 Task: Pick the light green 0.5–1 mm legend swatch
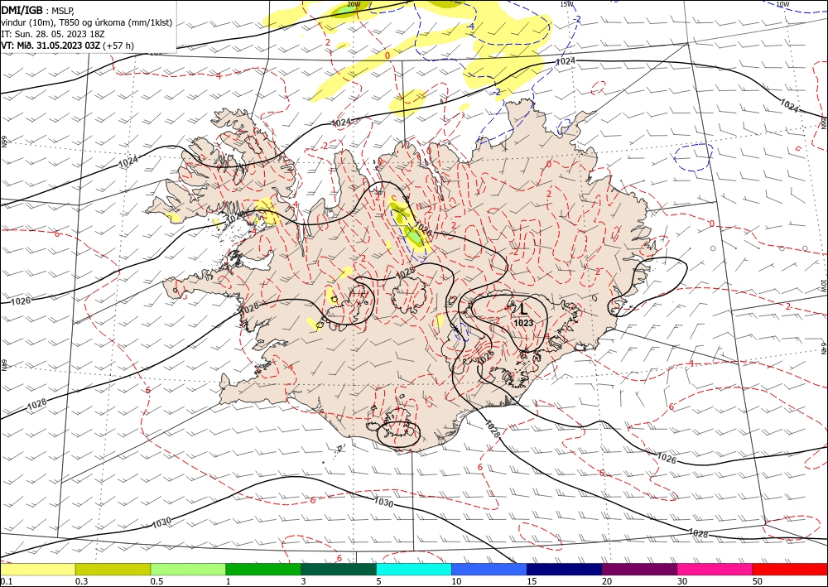(x=188, y=569)
